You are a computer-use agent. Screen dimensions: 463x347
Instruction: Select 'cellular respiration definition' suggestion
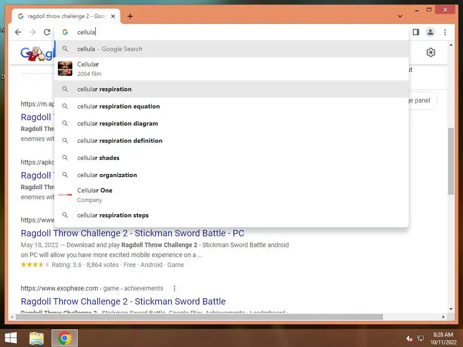pyautogui.click(x=231, y=141)
